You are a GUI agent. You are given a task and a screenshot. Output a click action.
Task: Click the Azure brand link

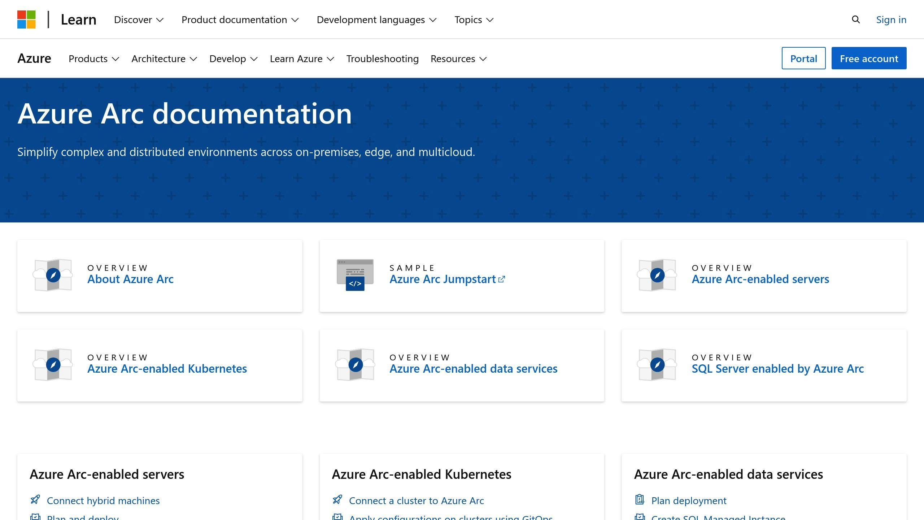pyautogui.click(x=34, y=58)
